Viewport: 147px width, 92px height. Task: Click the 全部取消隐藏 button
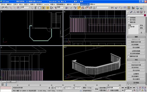tap(136, 51)
